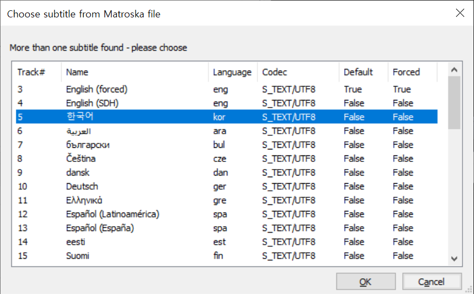Click the 'ger' language cell

[219, 186]
